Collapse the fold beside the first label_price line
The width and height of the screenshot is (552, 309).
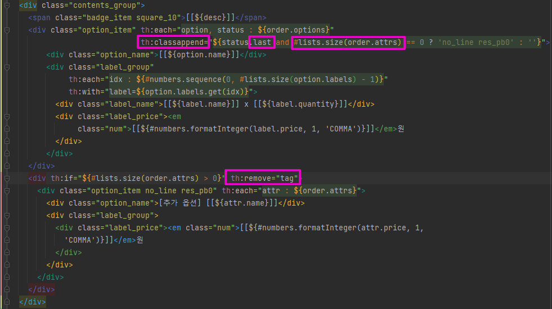pos(7,117)
